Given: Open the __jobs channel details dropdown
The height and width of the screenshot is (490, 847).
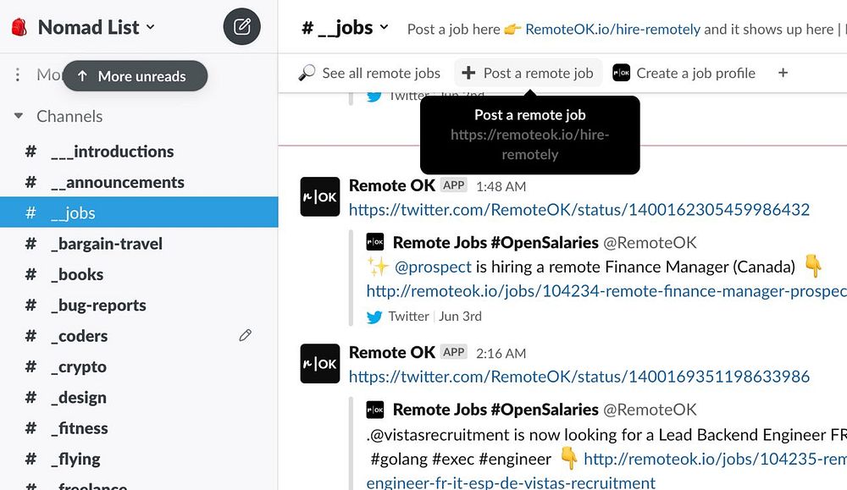Looking at the screenshot, I should [346, 28].
